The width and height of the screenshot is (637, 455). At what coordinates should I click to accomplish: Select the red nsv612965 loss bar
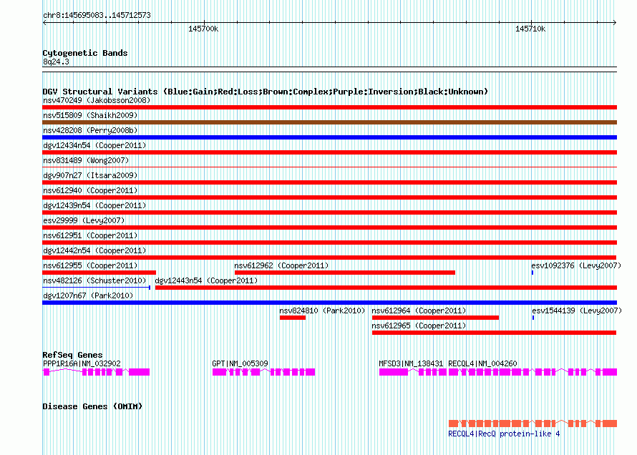point(494,333)
